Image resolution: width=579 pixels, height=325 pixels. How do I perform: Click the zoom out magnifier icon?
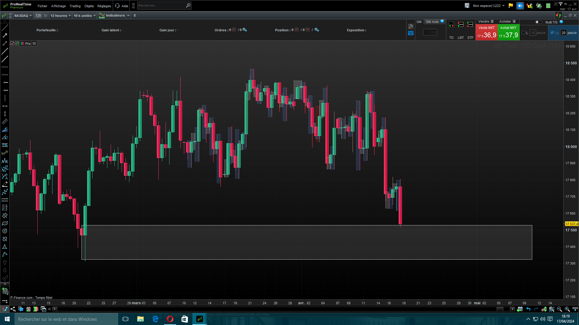click(559, 309)
